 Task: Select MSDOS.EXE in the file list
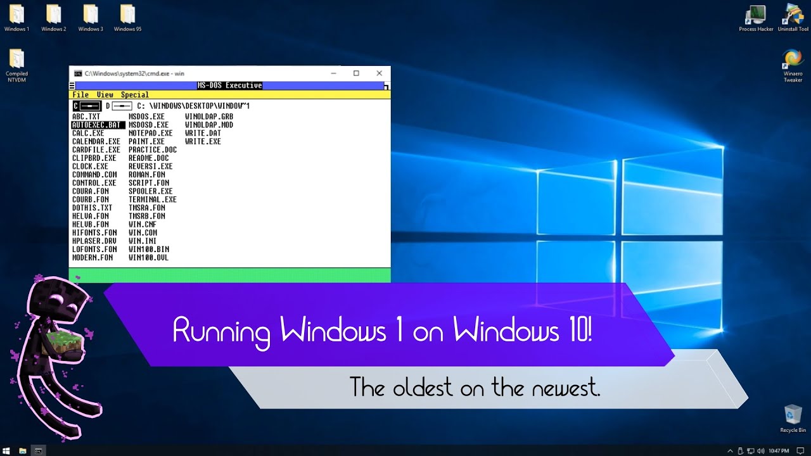click(x=146, y=117)
